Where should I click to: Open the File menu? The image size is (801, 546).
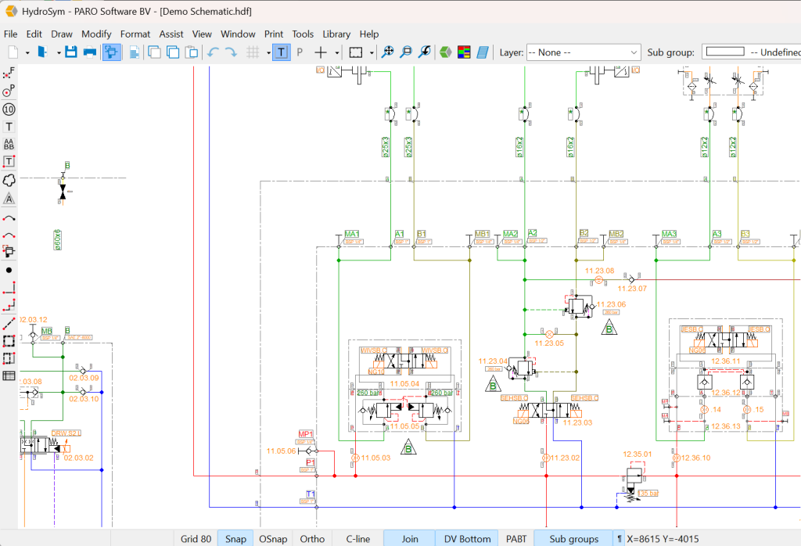click(x=11, y=34)
